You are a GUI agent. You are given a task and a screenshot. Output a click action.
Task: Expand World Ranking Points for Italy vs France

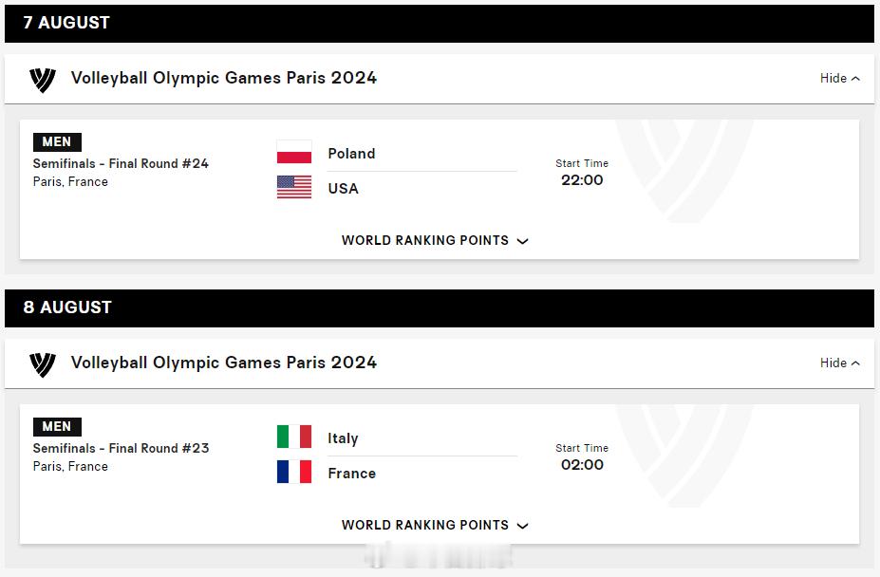435,525
